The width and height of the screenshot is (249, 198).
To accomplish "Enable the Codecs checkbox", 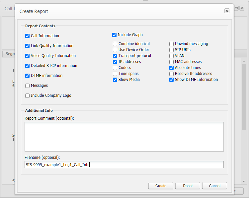I will pos(115,68).
